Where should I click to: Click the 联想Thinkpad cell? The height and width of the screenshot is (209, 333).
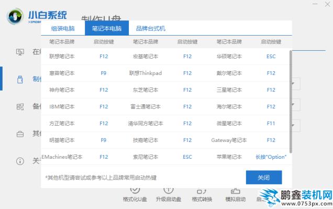coord(146,73)
